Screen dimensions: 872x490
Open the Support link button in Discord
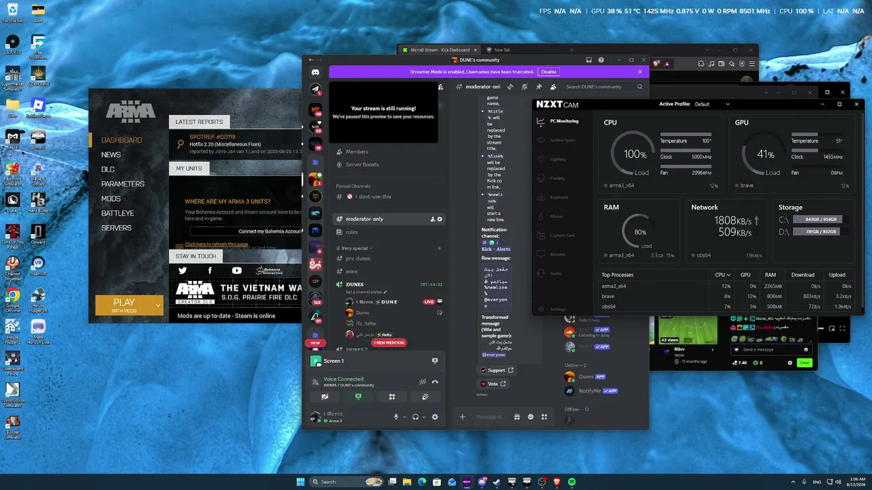pyautogui.click(x=497, y=370)
